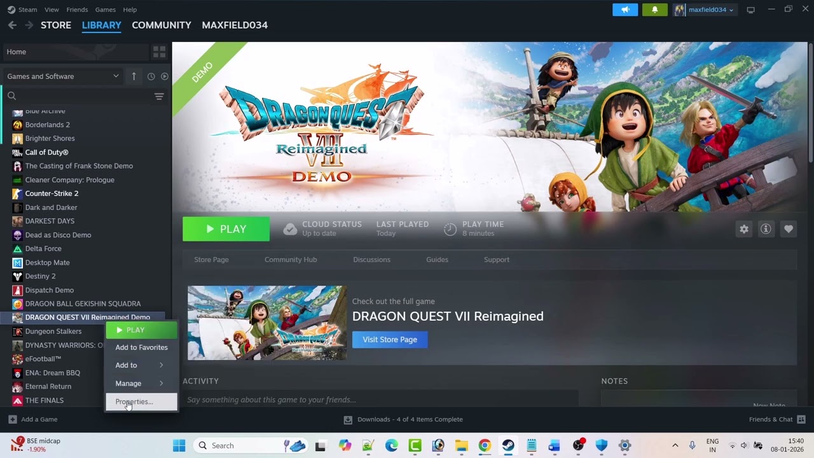Expand the Manage submenu

pos(141,384)
